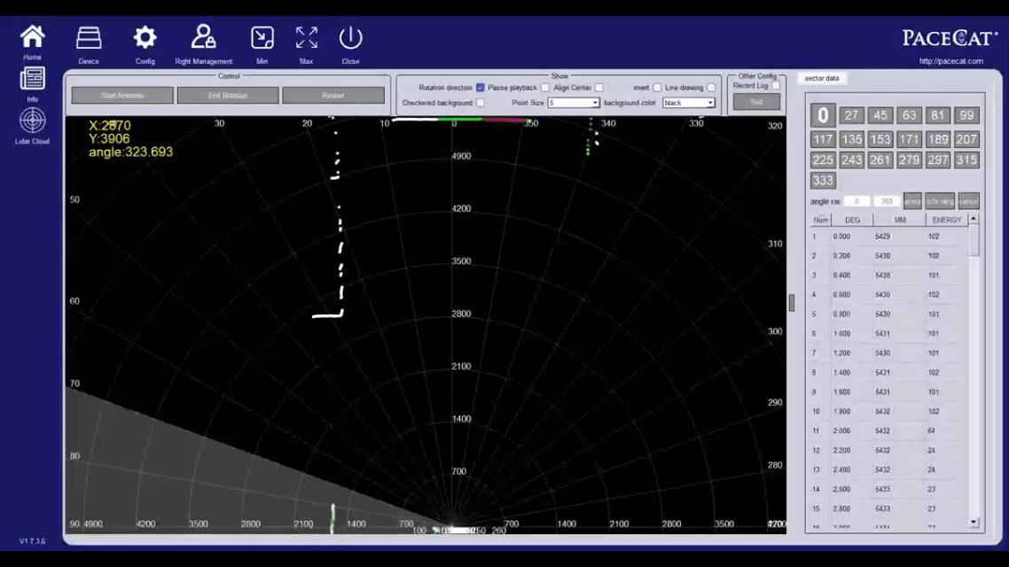Toggle the Line drawing checkbox

pos(711,88)
